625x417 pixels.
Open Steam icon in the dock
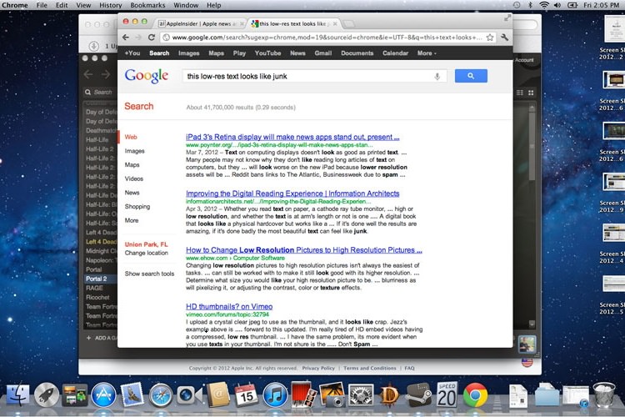[x=418, y=394]
